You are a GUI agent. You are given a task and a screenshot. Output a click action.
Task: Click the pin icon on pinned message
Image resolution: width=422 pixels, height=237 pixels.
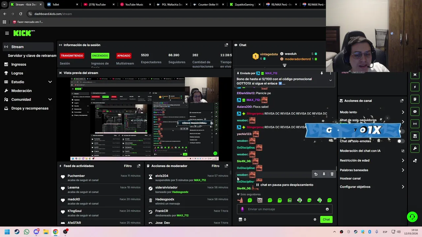pos(321,73)
